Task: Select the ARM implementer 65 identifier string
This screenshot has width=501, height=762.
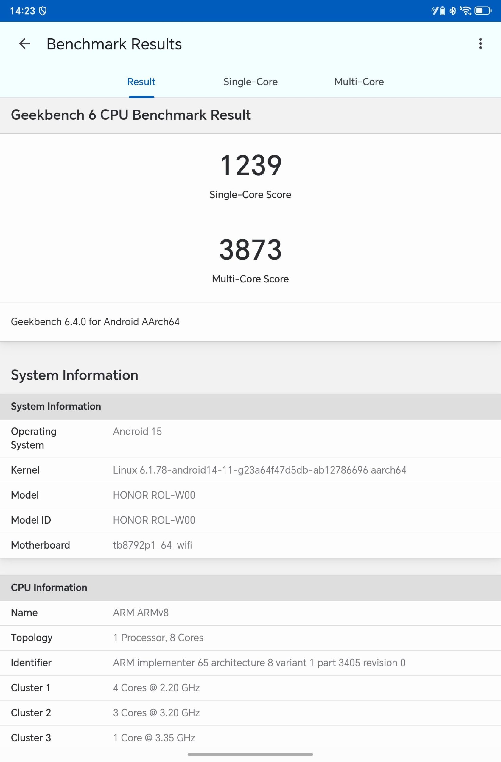Action: point(259,663)
